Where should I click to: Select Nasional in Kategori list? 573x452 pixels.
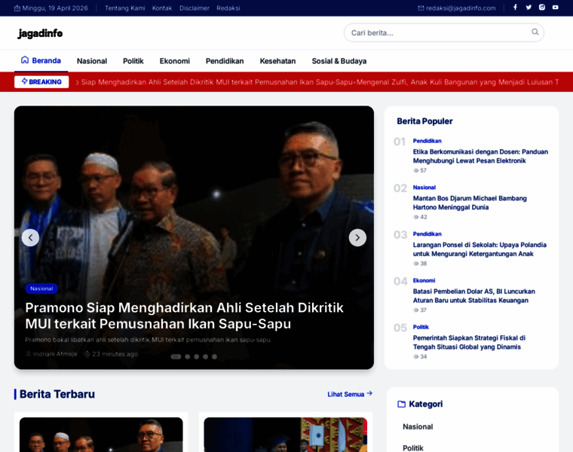[x=418, y=426]
